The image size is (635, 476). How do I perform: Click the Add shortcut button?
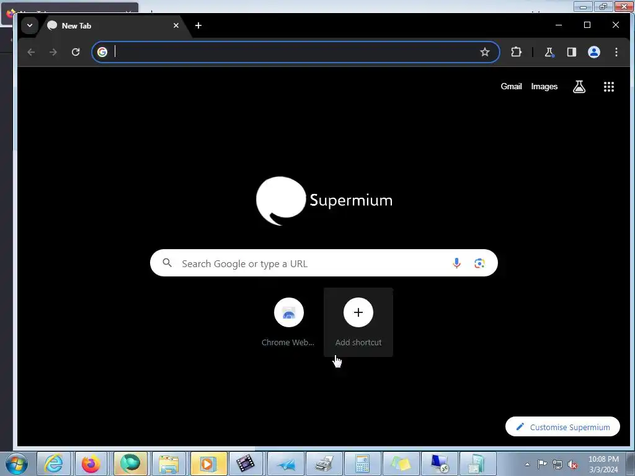pyautogui.click(x=358, y=322)
